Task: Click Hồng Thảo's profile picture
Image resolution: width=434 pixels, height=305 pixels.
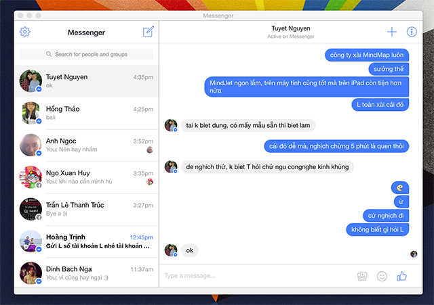Action: [31, 113]
